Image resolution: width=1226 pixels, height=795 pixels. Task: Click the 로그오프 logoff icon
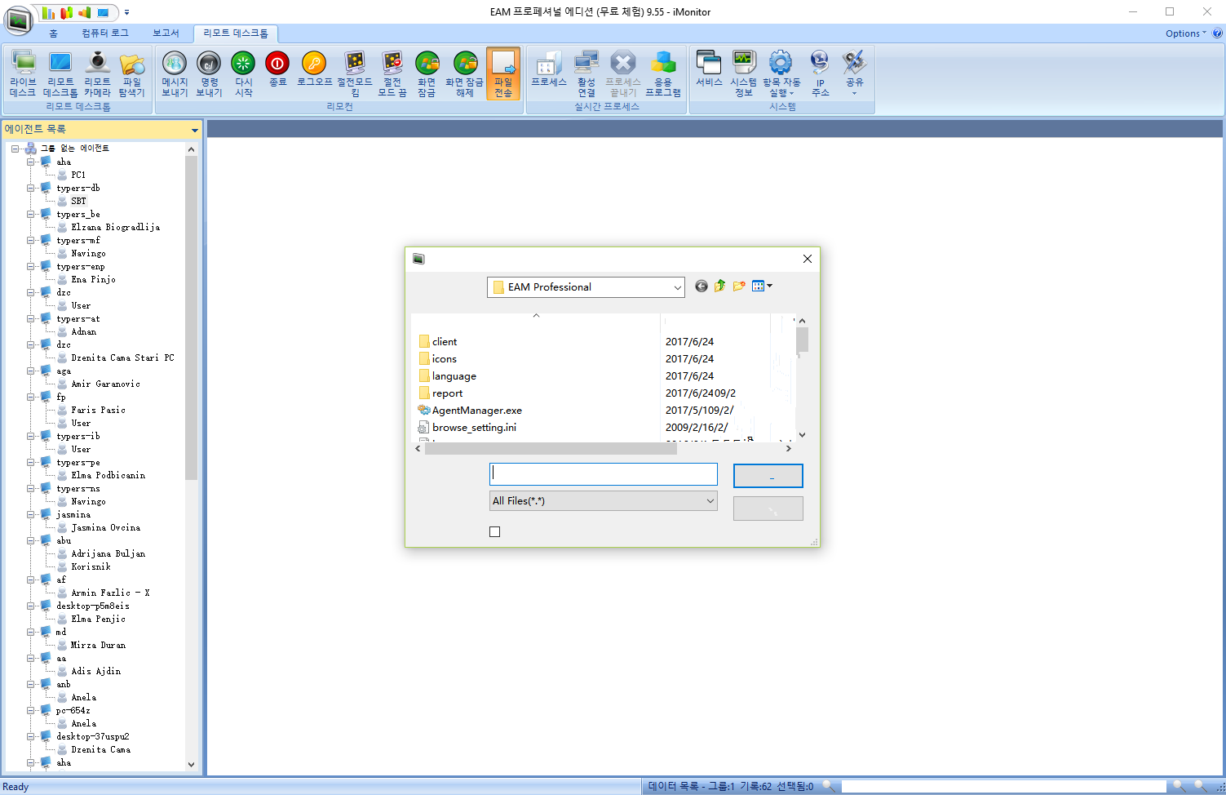click(314, 69)
